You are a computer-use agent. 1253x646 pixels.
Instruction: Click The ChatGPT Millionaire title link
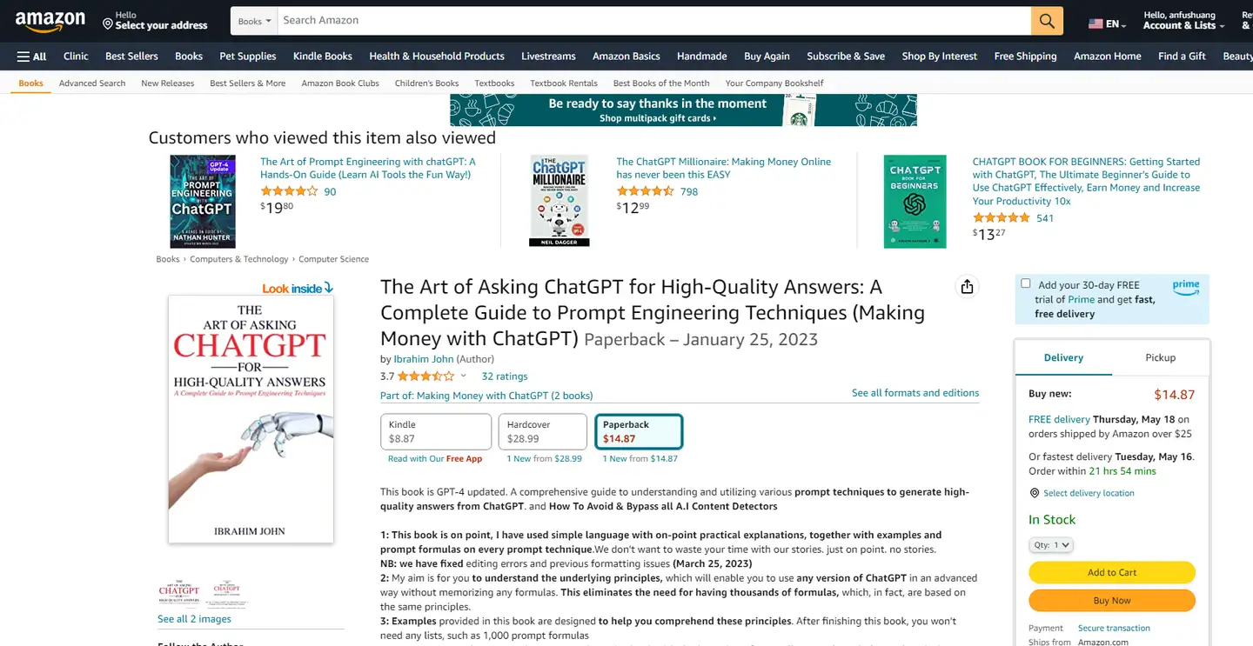click(723, 168)
